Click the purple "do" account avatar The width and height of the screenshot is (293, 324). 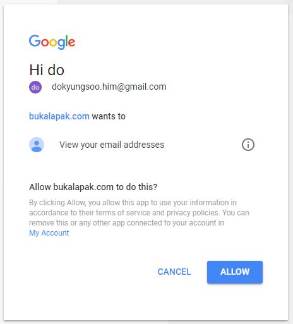tap(35, 87)
